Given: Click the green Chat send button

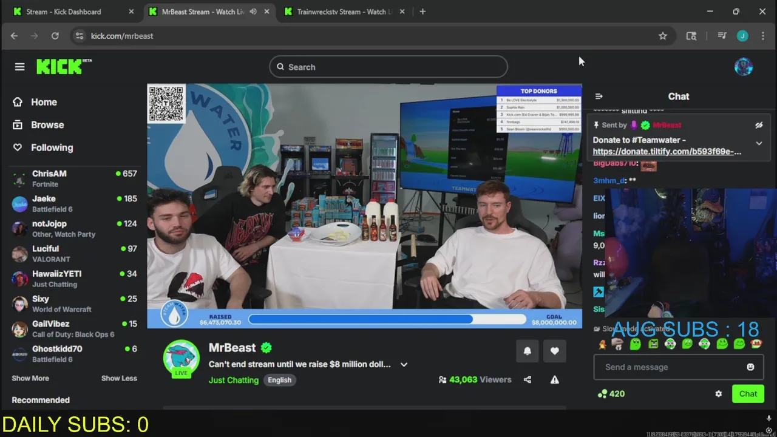Looking at the screenshot, I should click(748, 394).
